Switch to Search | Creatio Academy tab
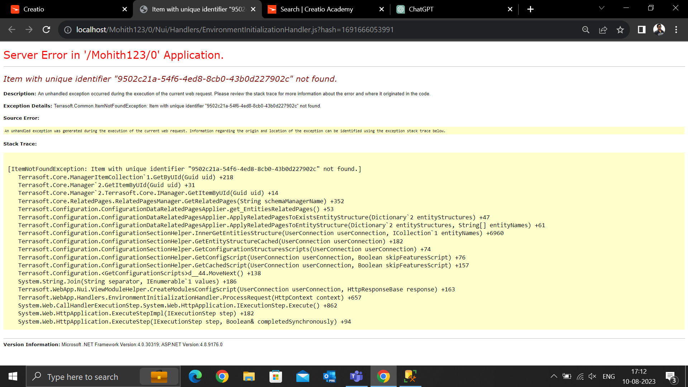The image size is (688, 387). (x=325, y=9)
